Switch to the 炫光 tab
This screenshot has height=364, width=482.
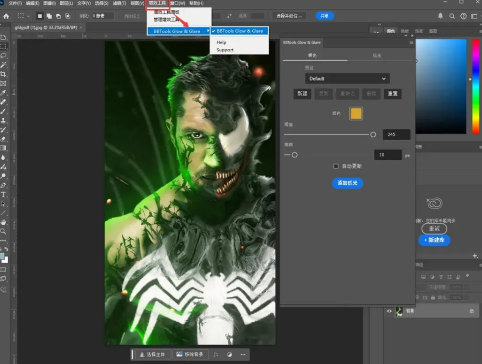pos(377,55)
